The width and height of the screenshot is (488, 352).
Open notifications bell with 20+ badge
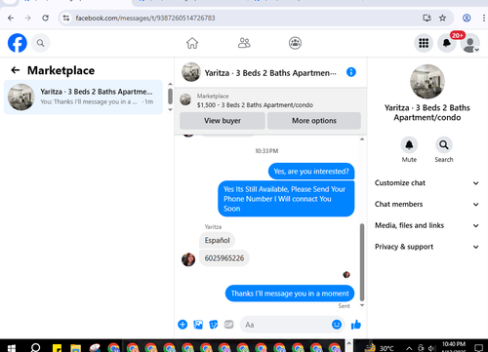coord(447,43)
